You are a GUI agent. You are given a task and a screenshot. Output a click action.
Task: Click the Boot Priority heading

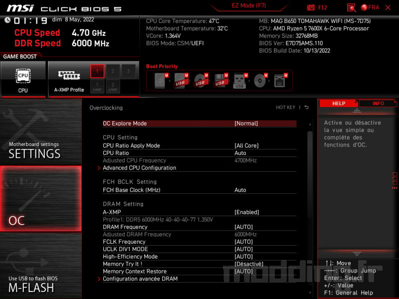pyautogui.click(x=162, y=66)
